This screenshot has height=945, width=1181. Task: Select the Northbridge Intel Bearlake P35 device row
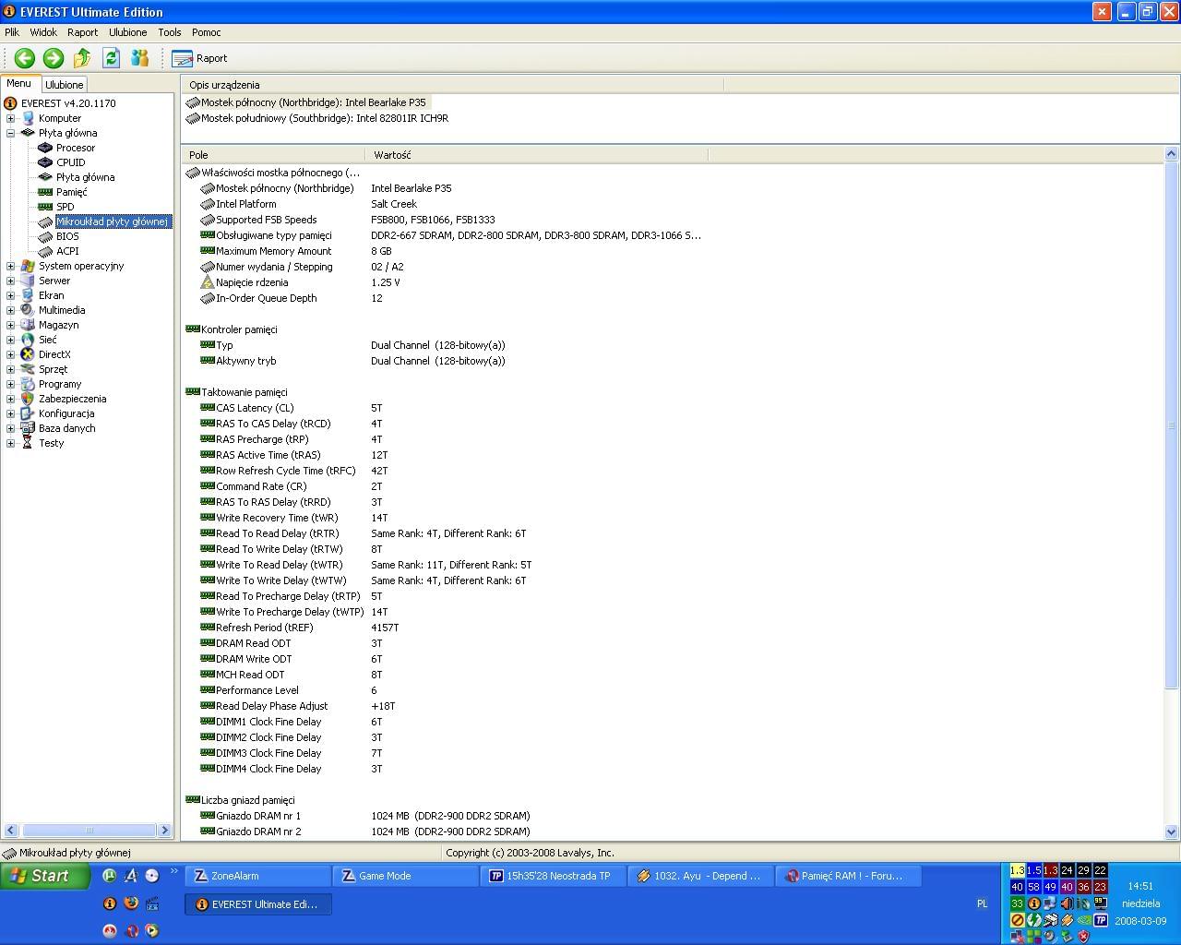pos(306,102)
